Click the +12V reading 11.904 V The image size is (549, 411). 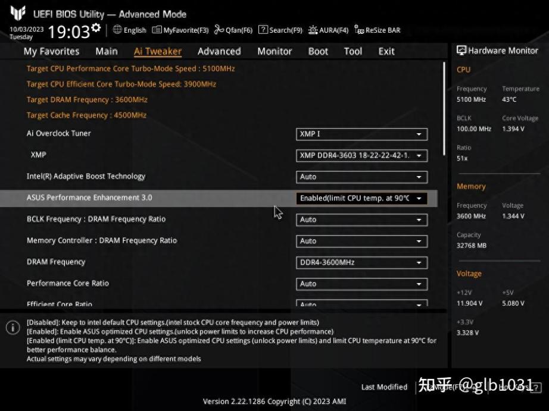pyautogui.click(x=469, y=303)
